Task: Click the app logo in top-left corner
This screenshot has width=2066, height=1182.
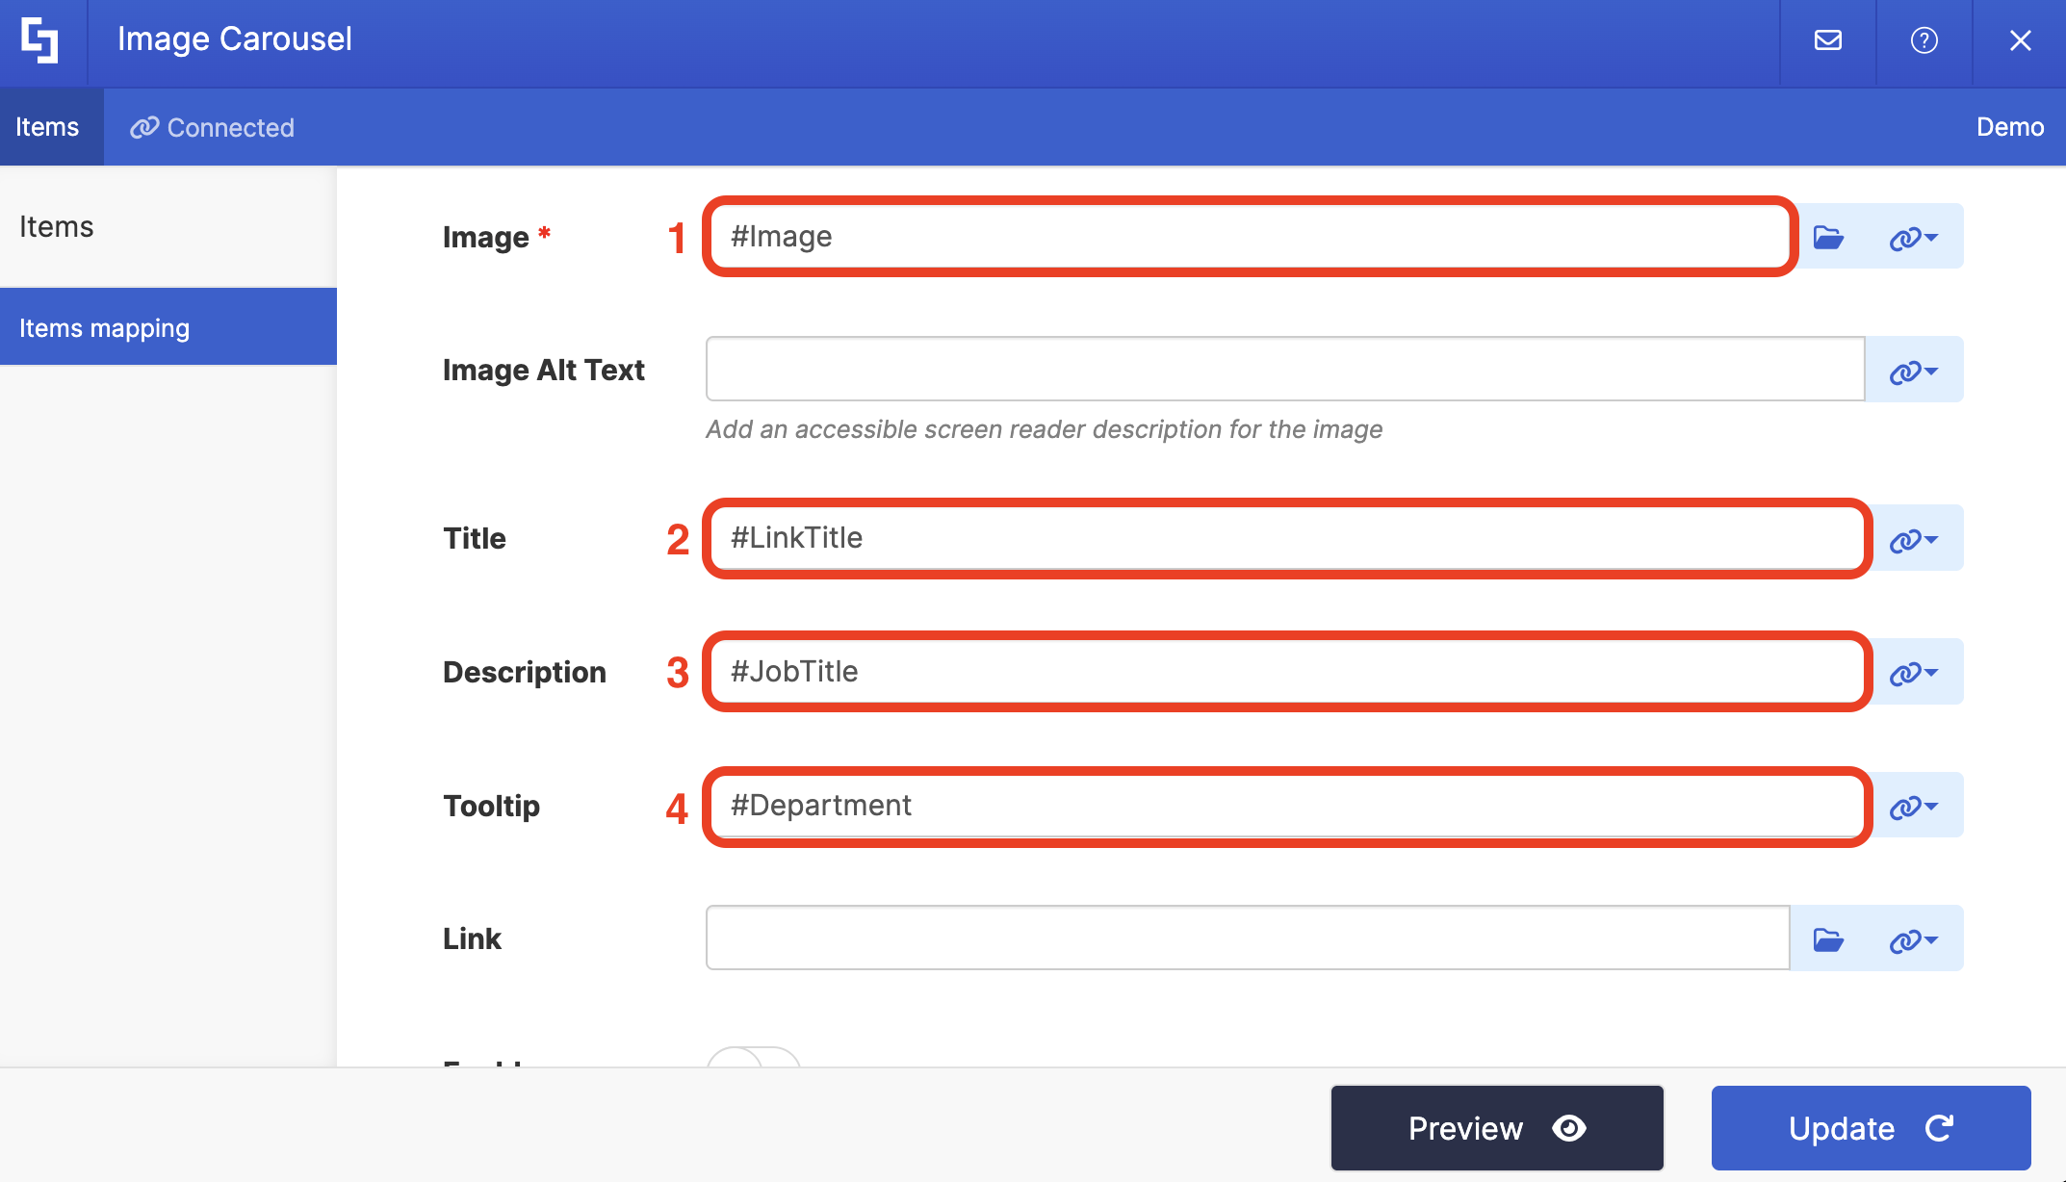Action: click(40, 40)
